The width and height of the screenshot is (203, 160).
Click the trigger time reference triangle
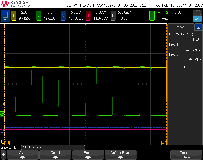(86, 24)
